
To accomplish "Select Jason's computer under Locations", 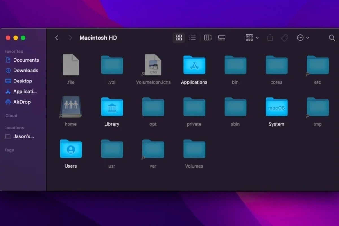I will (x=23, y=136).
